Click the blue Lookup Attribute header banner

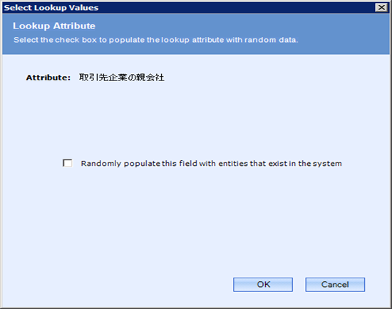pos(196,34)
